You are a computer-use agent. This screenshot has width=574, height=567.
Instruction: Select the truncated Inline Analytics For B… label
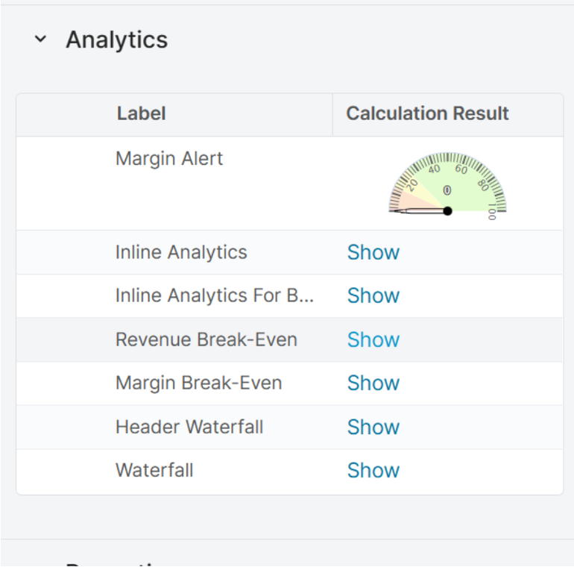pos(215,295)
